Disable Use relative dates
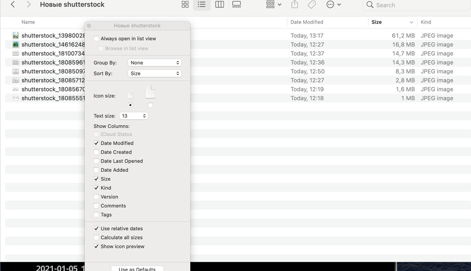Viewport: 471px width, 271px height. click(x=96, y=228)
